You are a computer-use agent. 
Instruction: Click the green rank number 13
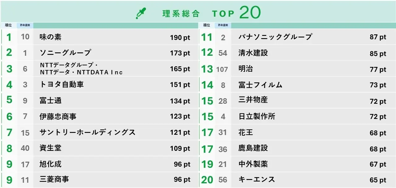207,69
